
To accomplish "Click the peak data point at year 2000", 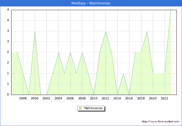I will tap(35, 31).
